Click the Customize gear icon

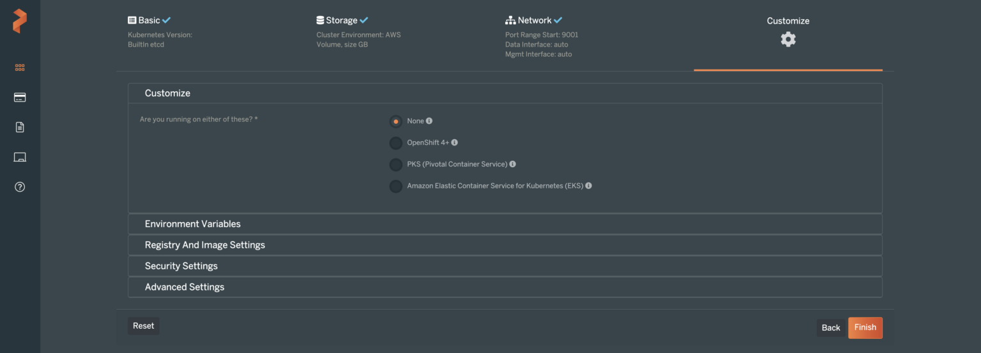coord(788,40)
